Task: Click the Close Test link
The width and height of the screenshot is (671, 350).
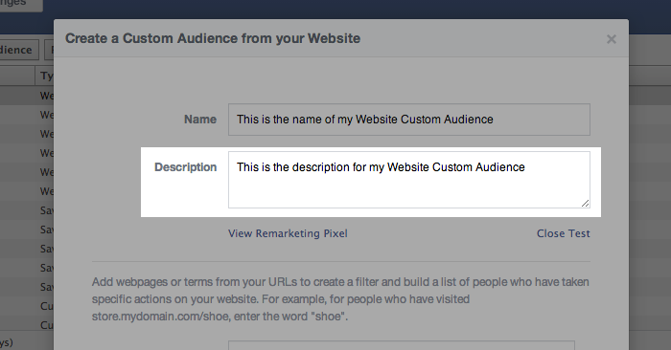Action: [564, 233]
